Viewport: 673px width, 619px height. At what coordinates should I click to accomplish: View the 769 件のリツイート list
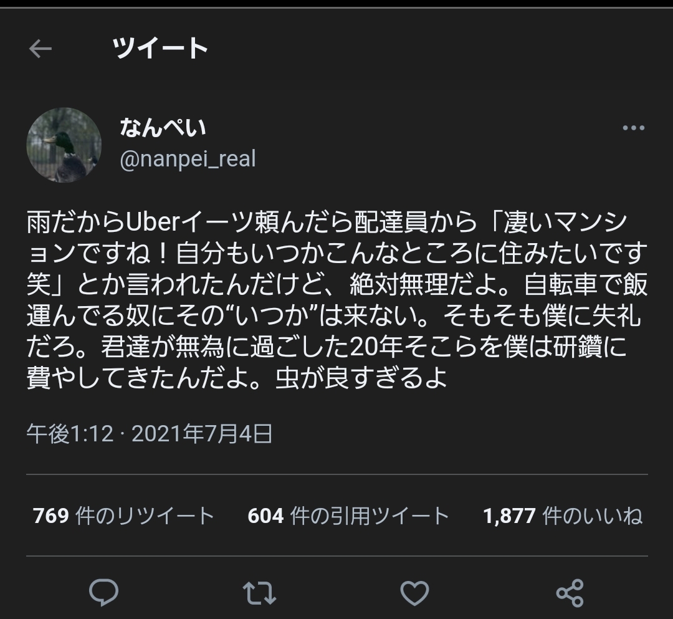[x=123, y=516]
